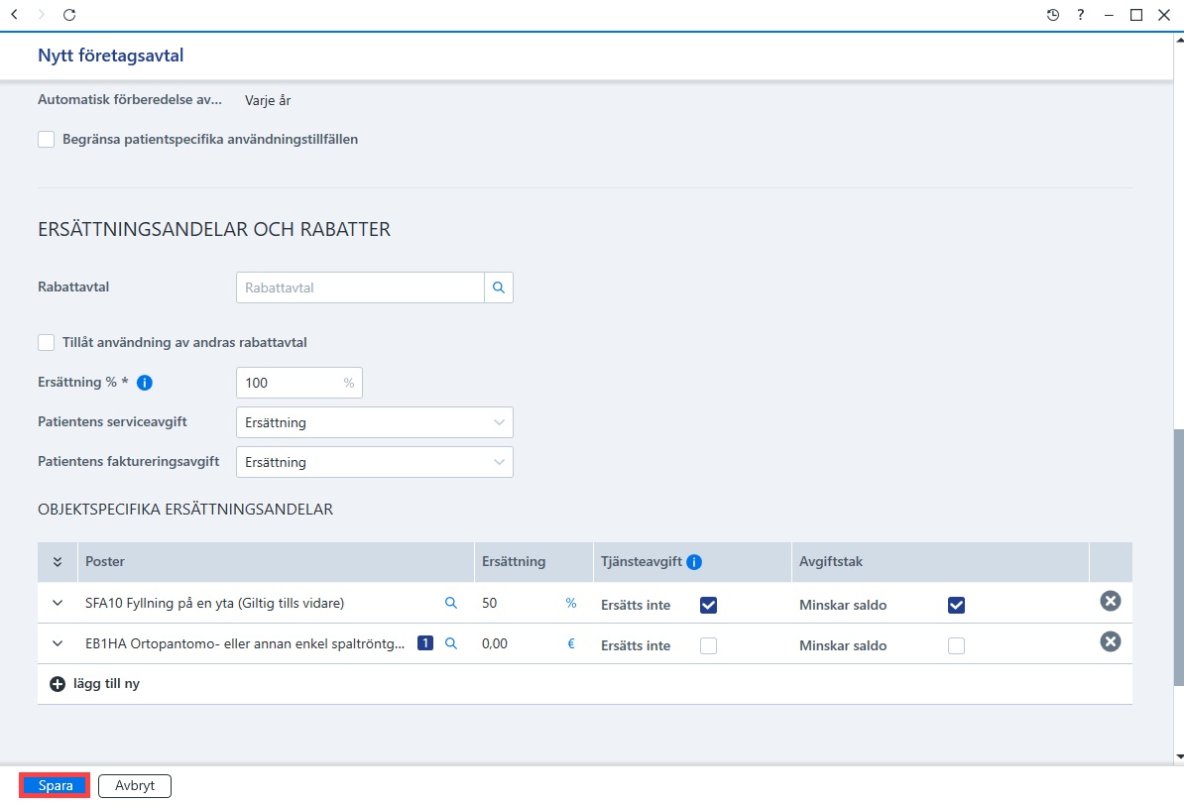Open Patientens faktureringsavgift dropdown
This screenshot has height=804, width=1184.
[x=375, y=462]
